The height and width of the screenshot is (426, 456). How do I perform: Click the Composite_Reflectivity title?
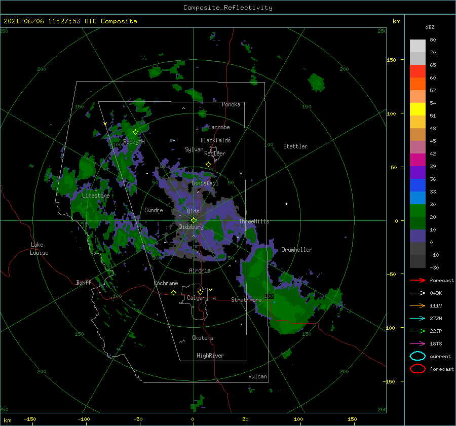coord(228,8)
